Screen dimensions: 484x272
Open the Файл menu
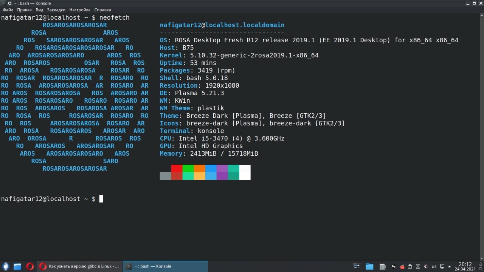8,10
